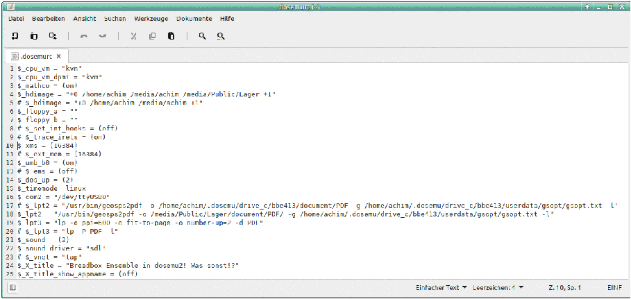Screen dimensions: 631x299
Task: Close the .dosemurc tab
Action: point(60,56)
